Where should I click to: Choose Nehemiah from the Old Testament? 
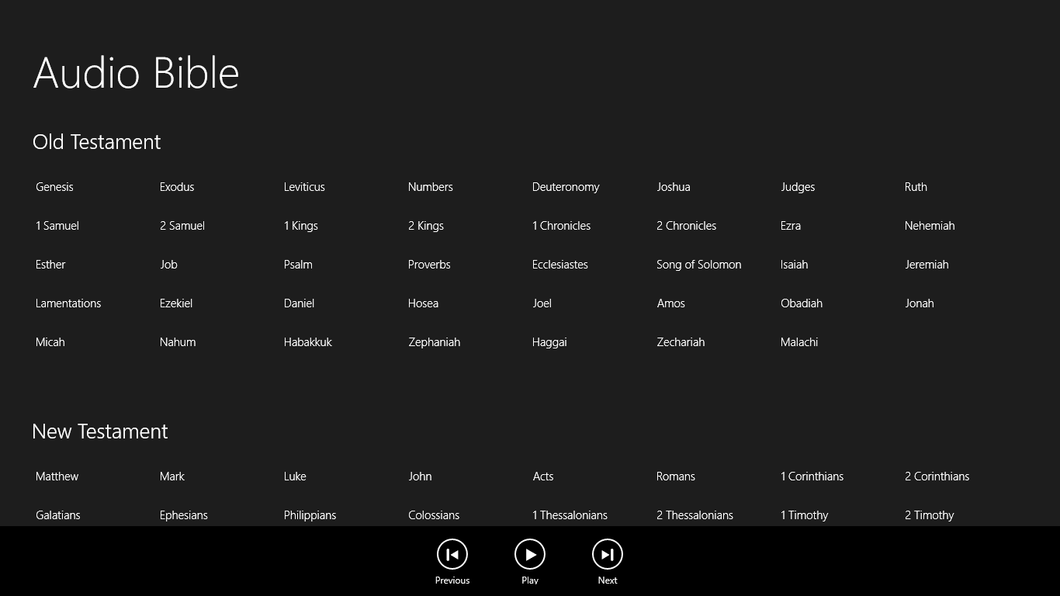coord(930,225)
